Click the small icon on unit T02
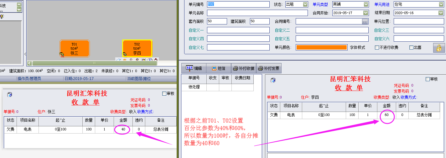Viewport: 446px width, 158px height. tap(124, 55)
